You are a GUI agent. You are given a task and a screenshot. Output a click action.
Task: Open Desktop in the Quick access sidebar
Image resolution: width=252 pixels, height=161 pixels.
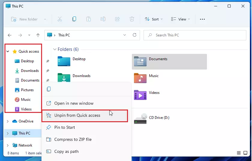(x=24, y=61)
